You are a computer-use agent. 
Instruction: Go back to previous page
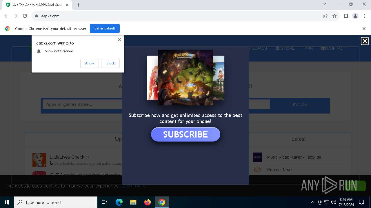6,16
